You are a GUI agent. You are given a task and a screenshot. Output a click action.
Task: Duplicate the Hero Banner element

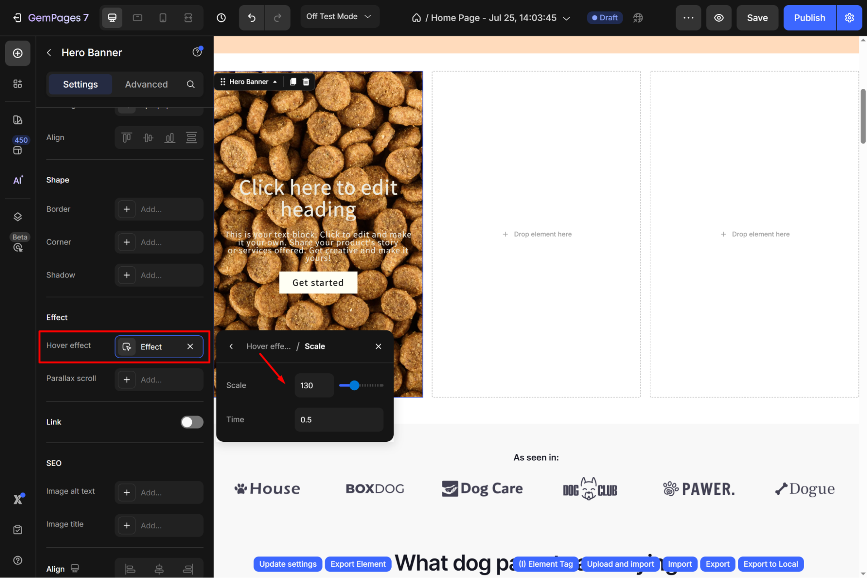pos(293,82)
